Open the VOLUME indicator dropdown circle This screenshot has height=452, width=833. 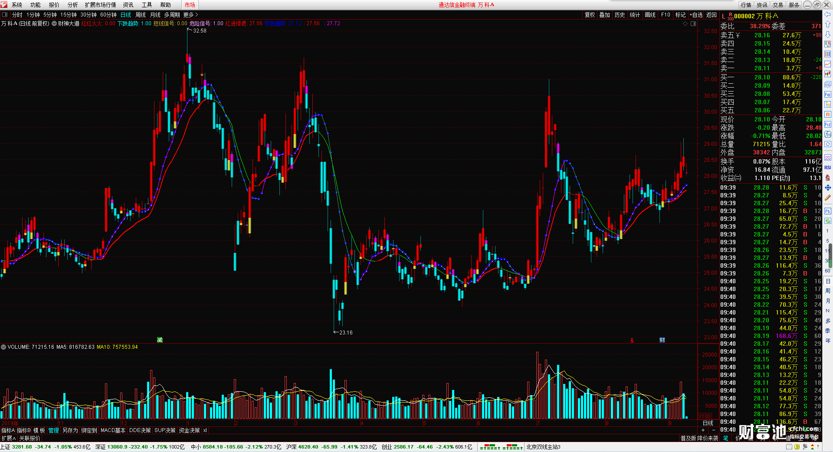tap(3, 347)
